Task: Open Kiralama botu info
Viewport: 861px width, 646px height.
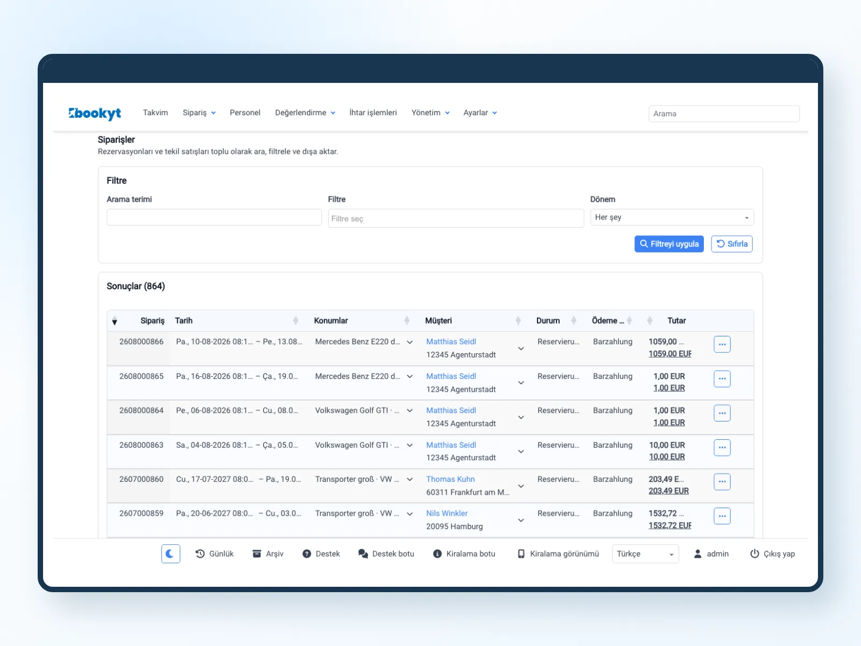Action: pos(464,553)
